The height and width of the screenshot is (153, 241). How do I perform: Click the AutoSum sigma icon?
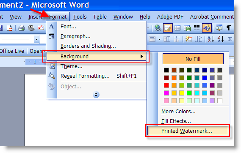pyautogui.click(x=230, y=39)
